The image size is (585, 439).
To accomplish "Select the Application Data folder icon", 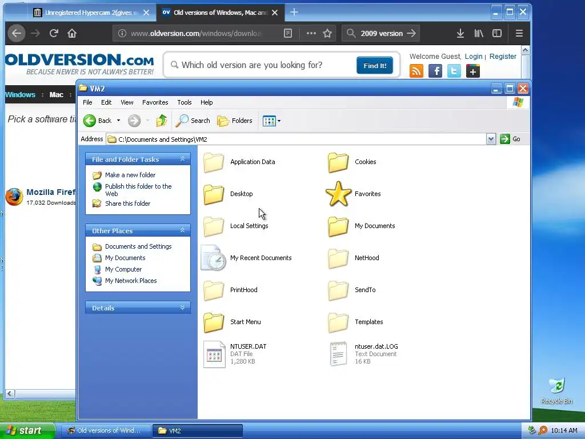I will click(214, 162).
